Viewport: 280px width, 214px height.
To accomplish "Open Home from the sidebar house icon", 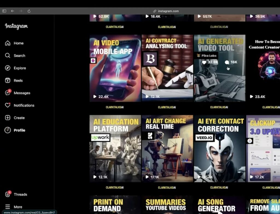I will click(8, 43).
